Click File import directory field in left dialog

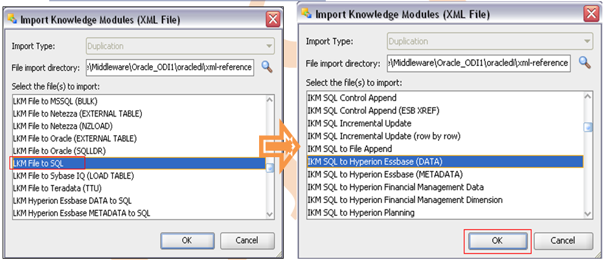tap(170, 68)
